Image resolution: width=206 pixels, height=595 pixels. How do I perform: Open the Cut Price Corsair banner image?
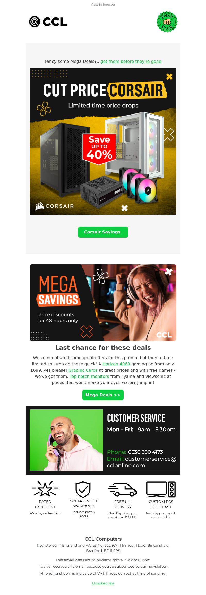103,142
